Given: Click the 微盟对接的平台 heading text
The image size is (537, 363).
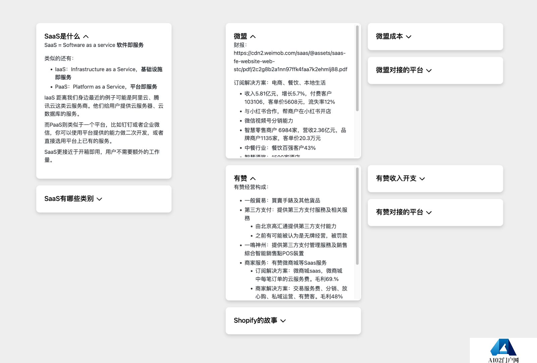Looking at the screenshot, I should pos(399,70).
